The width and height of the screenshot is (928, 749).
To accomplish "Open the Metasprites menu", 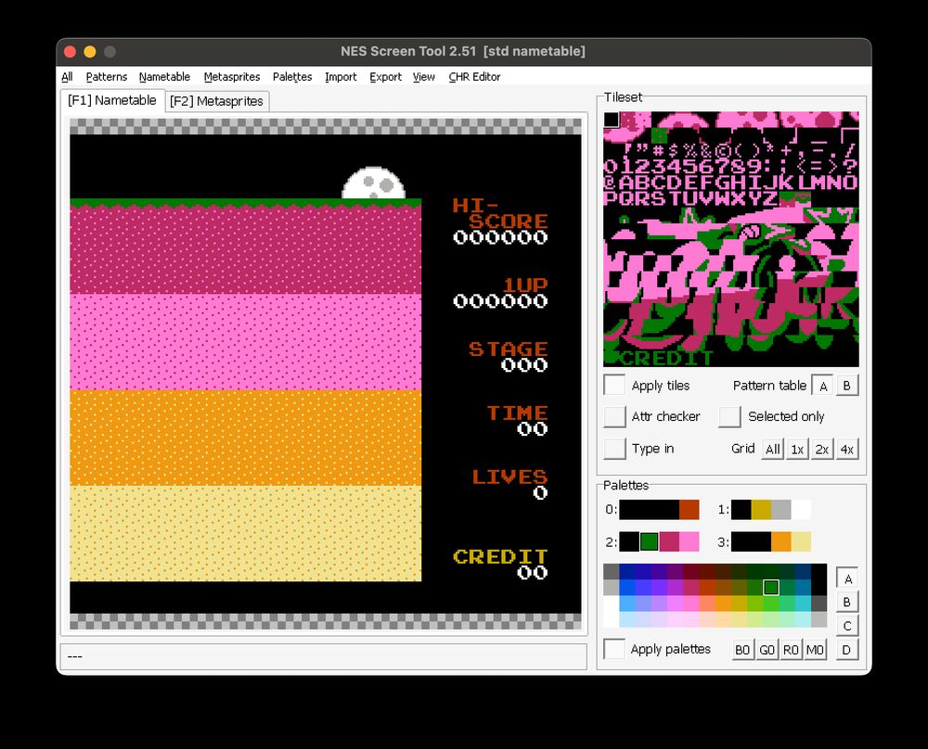I will [232, 77].
